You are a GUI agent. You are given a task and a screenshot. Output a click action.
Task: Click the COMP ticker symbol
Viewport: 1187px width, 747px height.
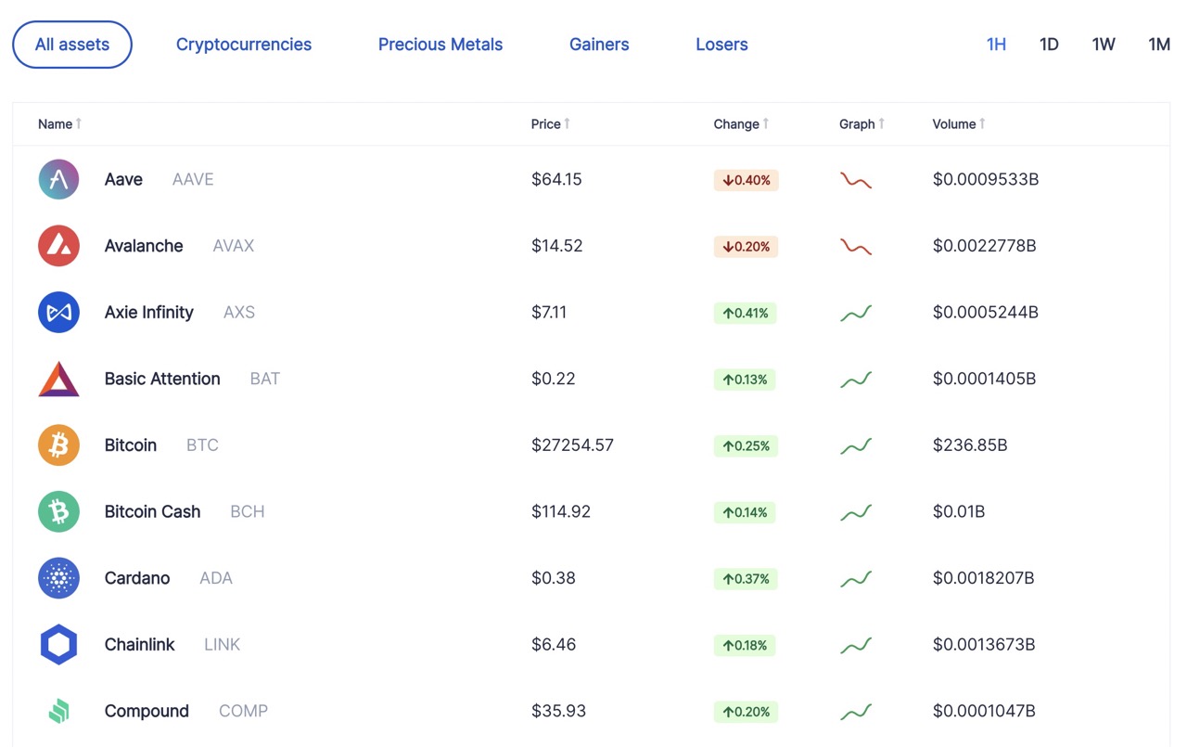click(x=244, y=712)
